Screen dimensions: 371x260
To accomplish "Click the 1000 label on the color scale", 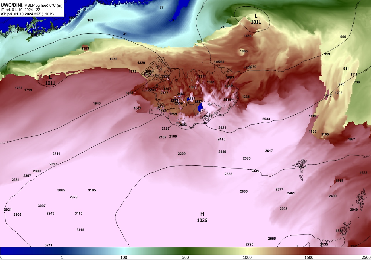I will [247, 257].
